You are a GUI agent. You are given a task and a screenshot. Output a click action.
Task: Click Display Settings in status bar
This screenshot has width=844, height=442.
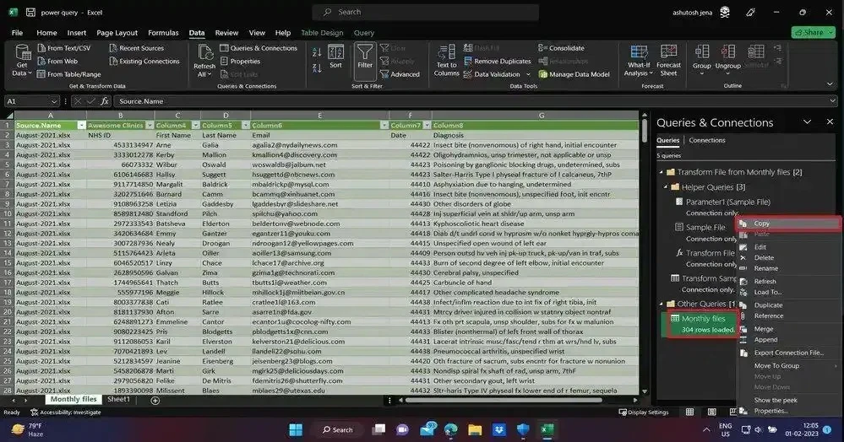644,412
